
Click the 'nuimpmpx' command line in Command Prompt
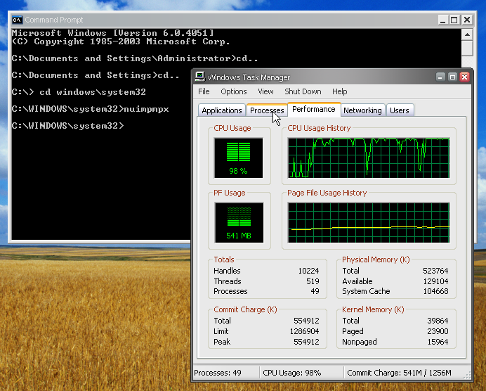tap(90, 109)
